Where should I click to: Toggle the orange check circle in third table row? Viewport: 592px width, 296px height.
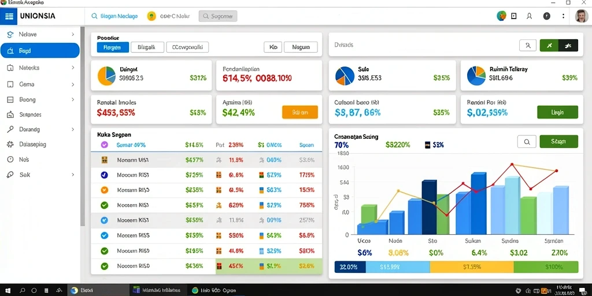point(105,190)
